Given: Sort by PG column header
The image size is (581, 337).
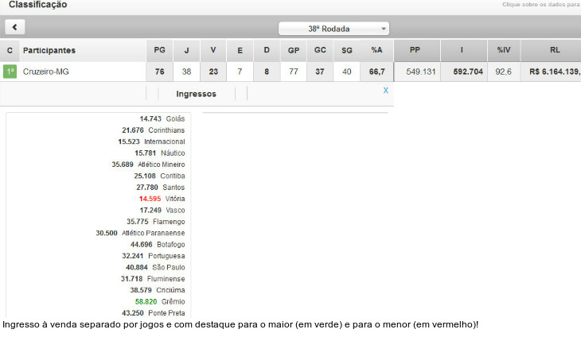Looking at the screenshot, I should [x=159, y=50].
